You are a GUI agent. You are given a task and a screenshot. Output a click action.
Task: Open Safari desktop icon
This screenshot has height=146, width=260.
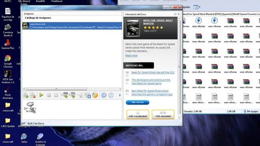click(x=24, y=138)
